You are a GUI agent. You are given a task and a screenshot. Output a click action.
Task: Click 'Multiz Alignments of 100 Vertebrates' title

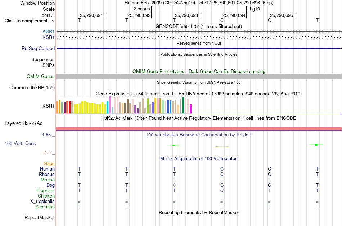click(199, 159)
